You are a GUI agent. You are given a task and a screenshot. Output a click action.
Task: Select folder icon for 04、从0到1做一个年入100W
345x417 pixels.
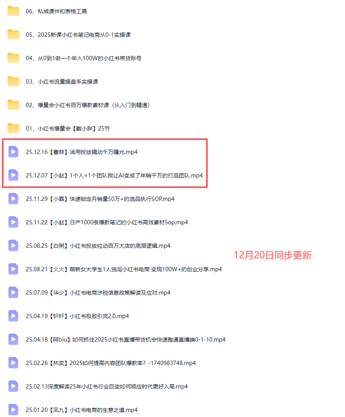click(x=13, y=58)
